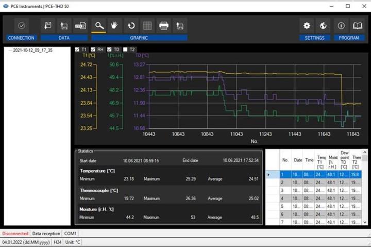Uncheck the RH curve checkbox
Screen dimensions: 371x247
(93, 50)
